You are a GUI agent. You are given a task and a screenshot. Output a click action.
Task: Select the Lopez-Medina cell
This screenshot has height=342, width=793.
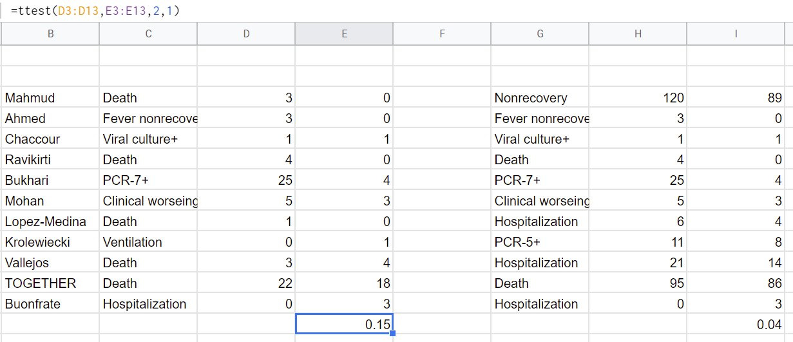[x=50, y=222]
